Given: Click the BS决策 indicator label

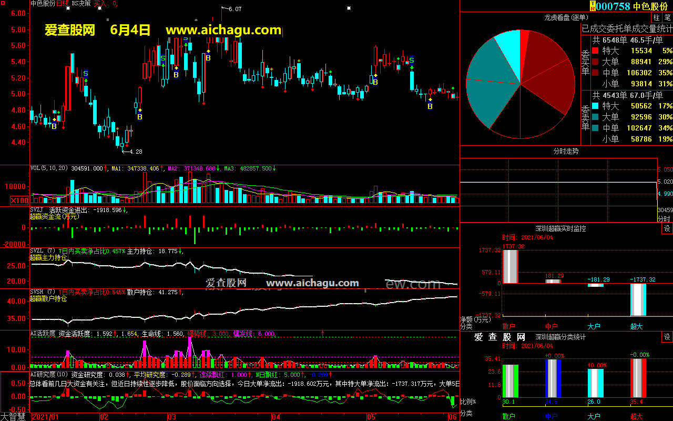Looking at the screenshot, I should 80,3.
